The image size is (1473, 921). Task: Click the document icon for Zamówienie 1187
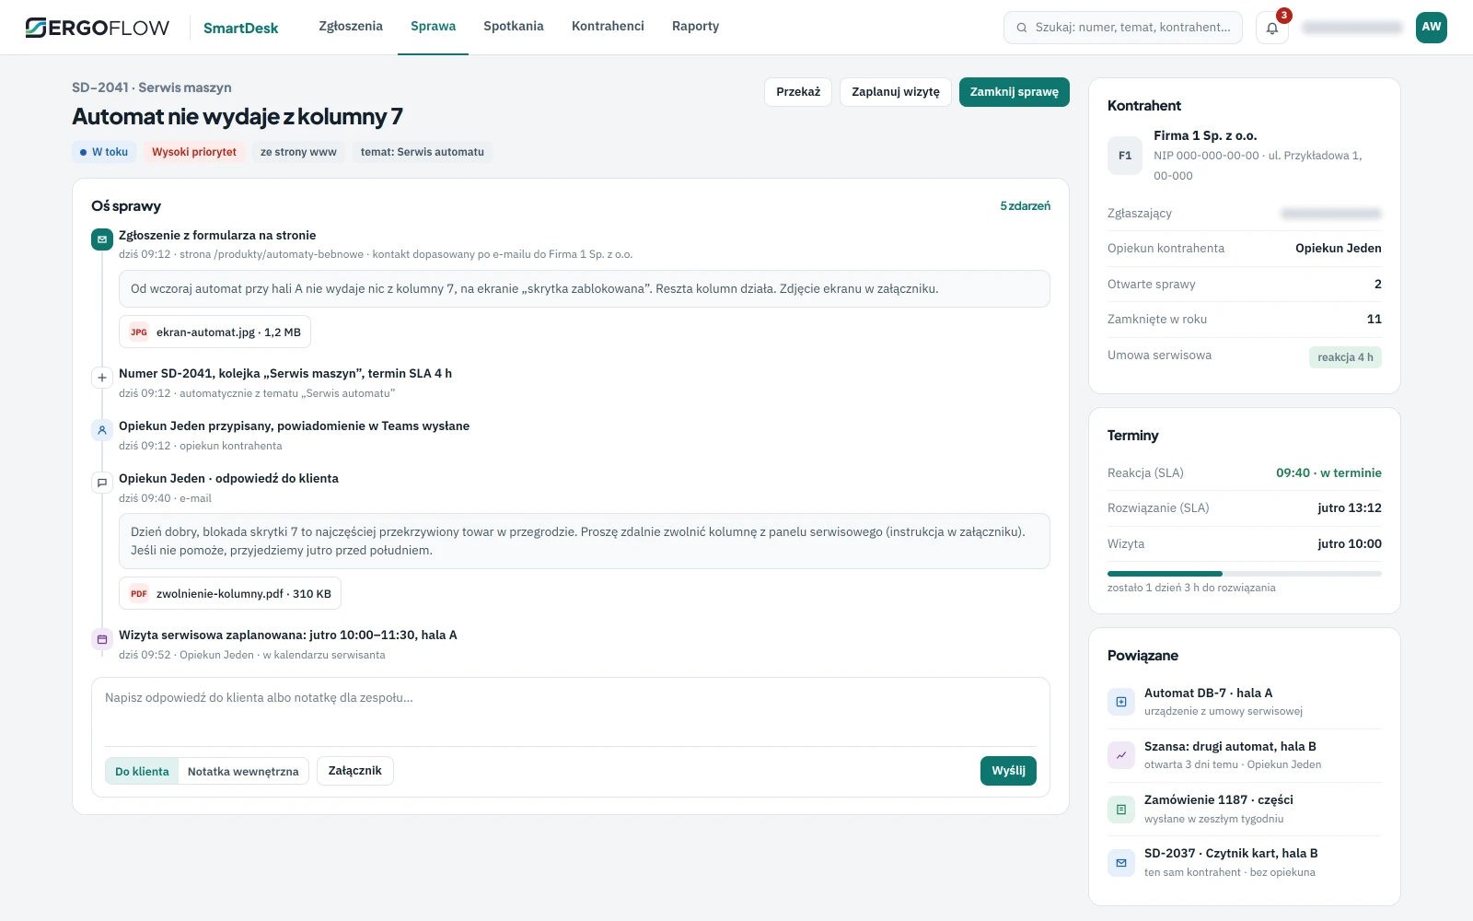pyautogui.click(x=1121, y=810)
